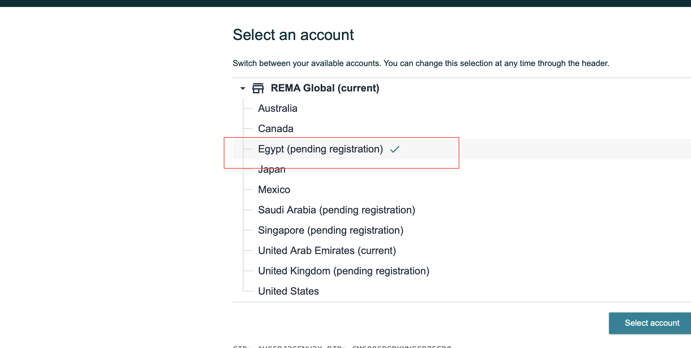This screenshot has height=348, width=691.
Task: Click the dark top header bar
Action: 345,3
